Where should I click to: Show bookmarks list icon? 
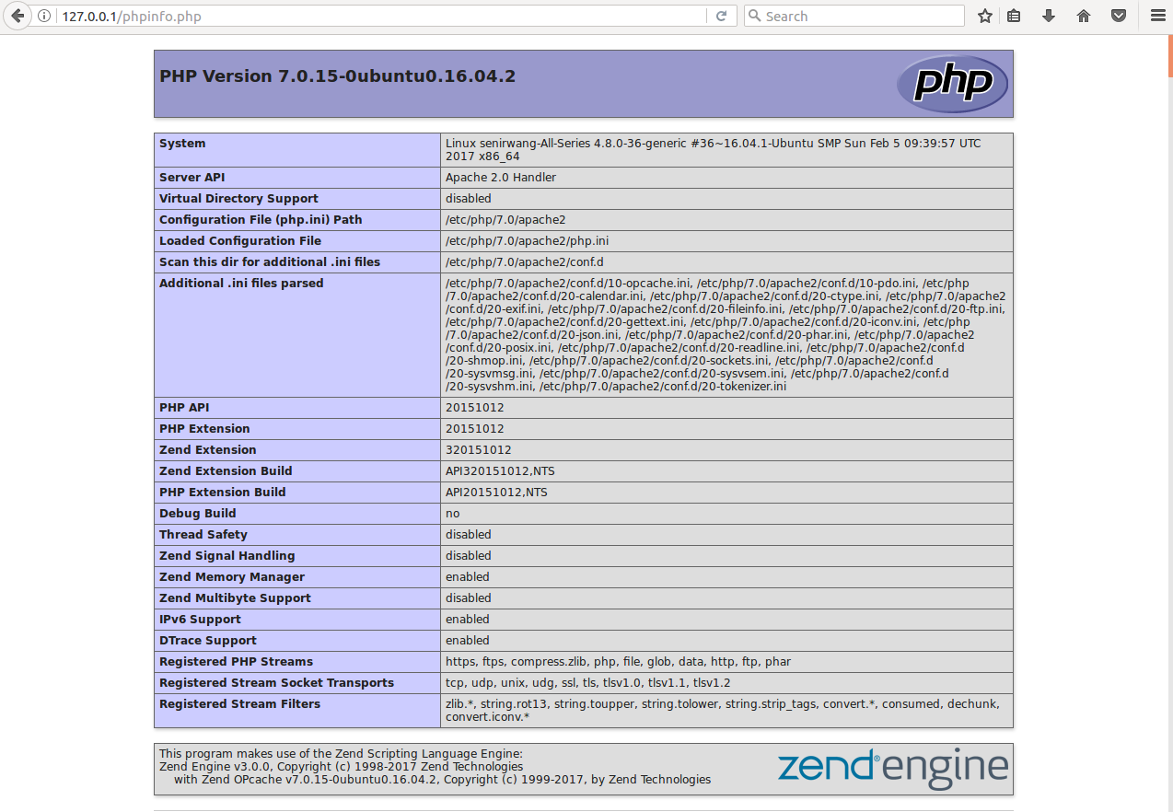point(1014,16)
